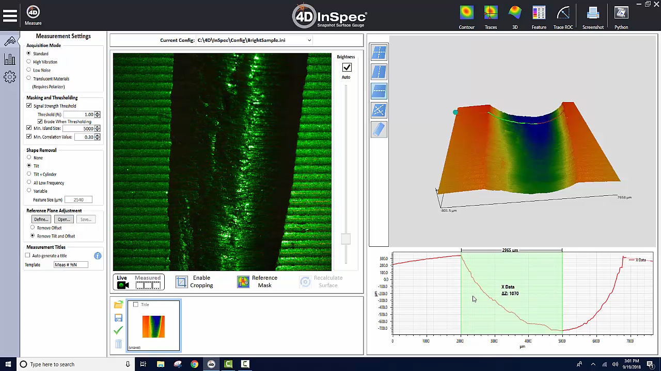This screenshot has width=661, height=371.
Task: Open the Feature analysis icon
Action: 539,13
